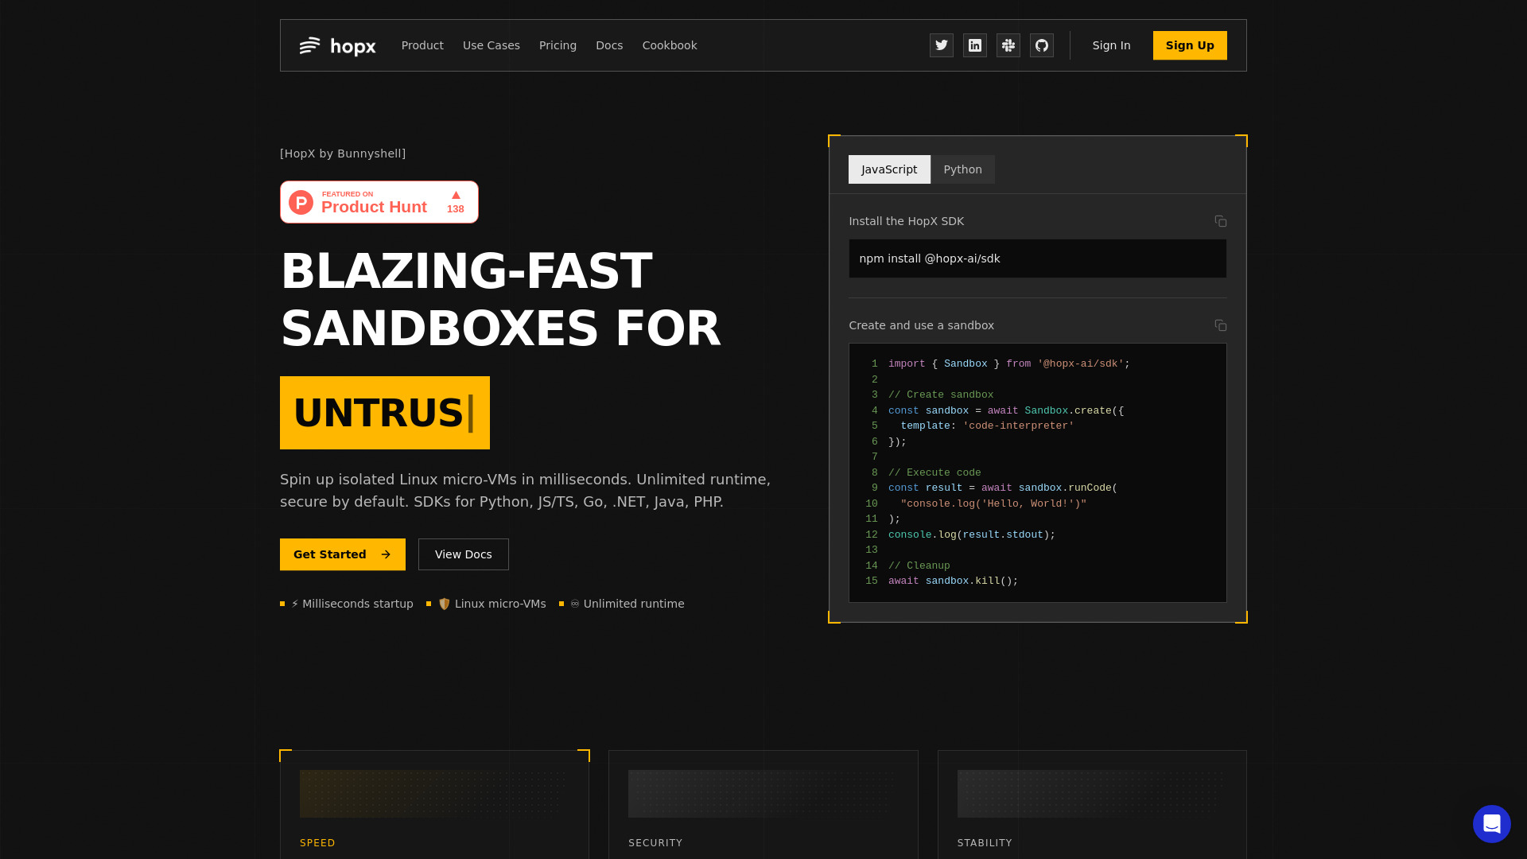Open the Slack community icon
The height and width of the screenshot is (859, 1527).
point(1008,45)
